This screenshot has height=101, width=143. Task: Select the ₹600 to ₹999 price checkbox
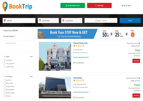click(5, 83)
